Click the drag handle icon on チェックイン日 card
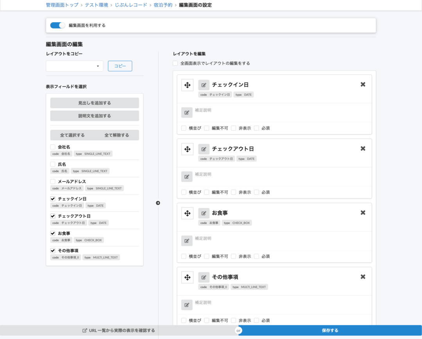The image size is (422, 339). [x=187, y=85]
